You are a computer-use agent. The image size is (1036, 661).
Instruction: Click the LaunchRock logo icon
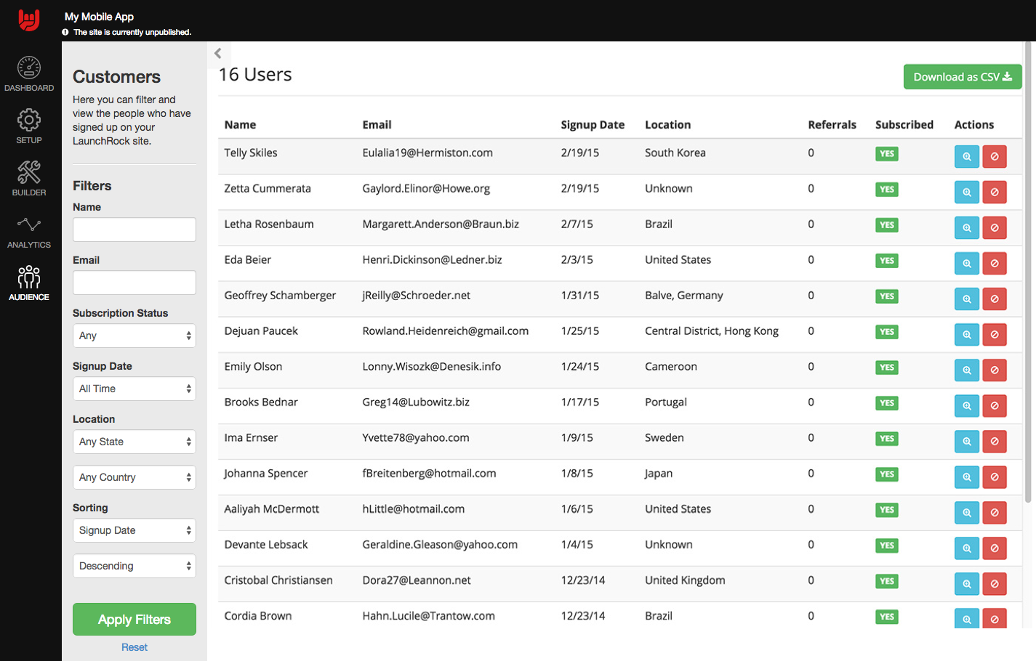click(x=29, y=20)
